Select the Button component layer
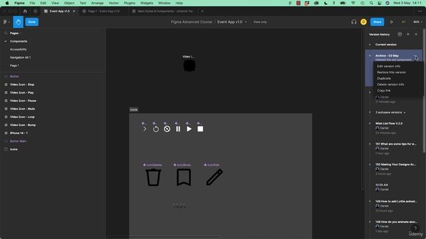This screenshot has height=239, width=426. (x=15, y=76)
